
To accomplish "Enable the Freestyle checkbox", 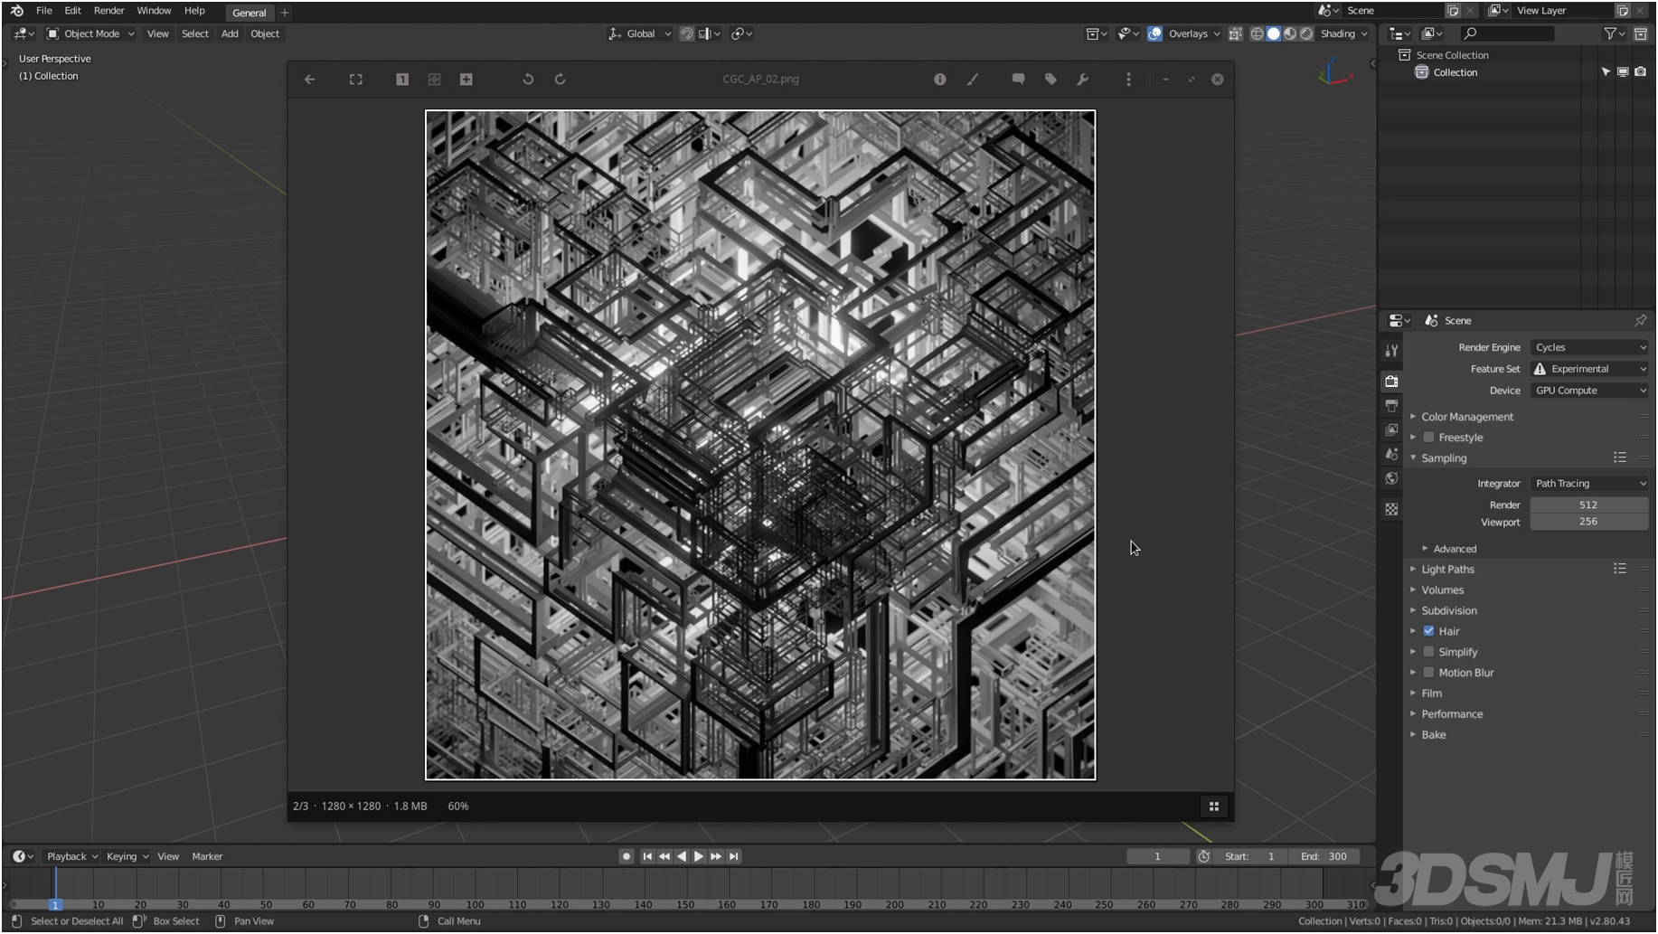I will click(1428, 438).
